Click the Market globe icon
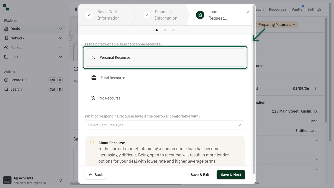This screenshot has width=334, height=188. (6, 47)
